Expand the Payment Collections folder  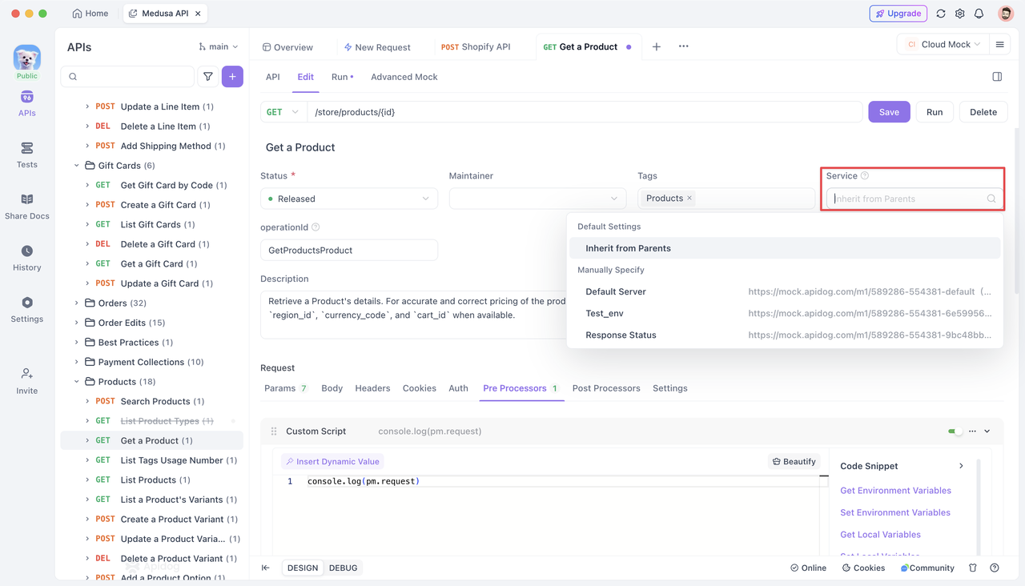77,362
